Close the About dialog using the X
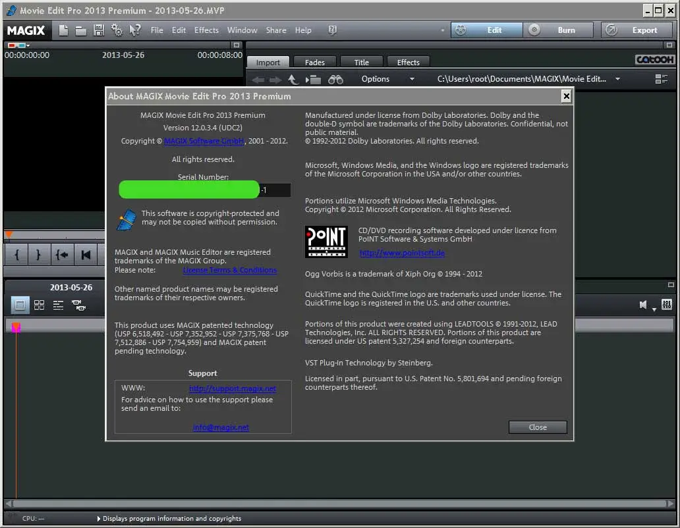This screenshot has height=528, width=680. (x=566, y=96)
